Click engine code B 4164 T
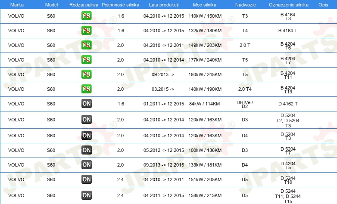 (288, 31)
